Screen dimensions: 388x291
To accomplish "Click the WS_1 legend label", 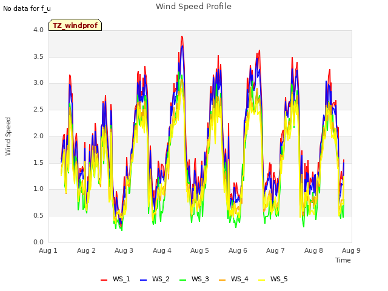I will click(121, 279).
